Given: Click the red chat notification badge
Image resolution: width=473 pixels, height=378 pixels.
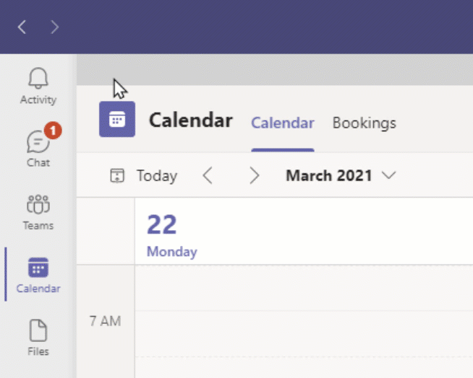Looking at the screenshot, I should point(53,131).
